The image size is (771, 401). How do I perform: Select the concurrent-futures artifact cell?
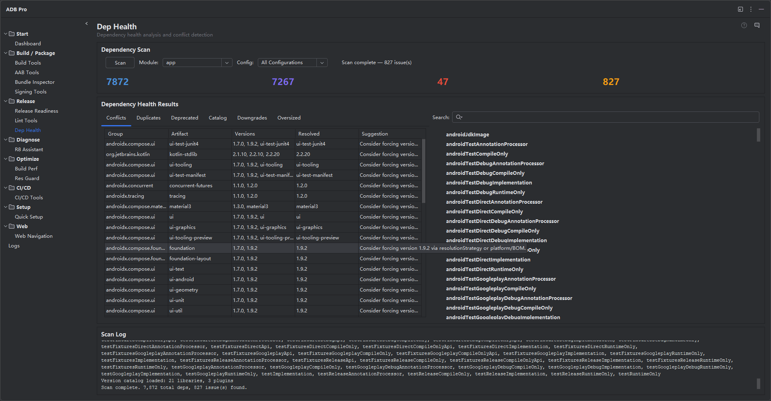tap(200, 185)
